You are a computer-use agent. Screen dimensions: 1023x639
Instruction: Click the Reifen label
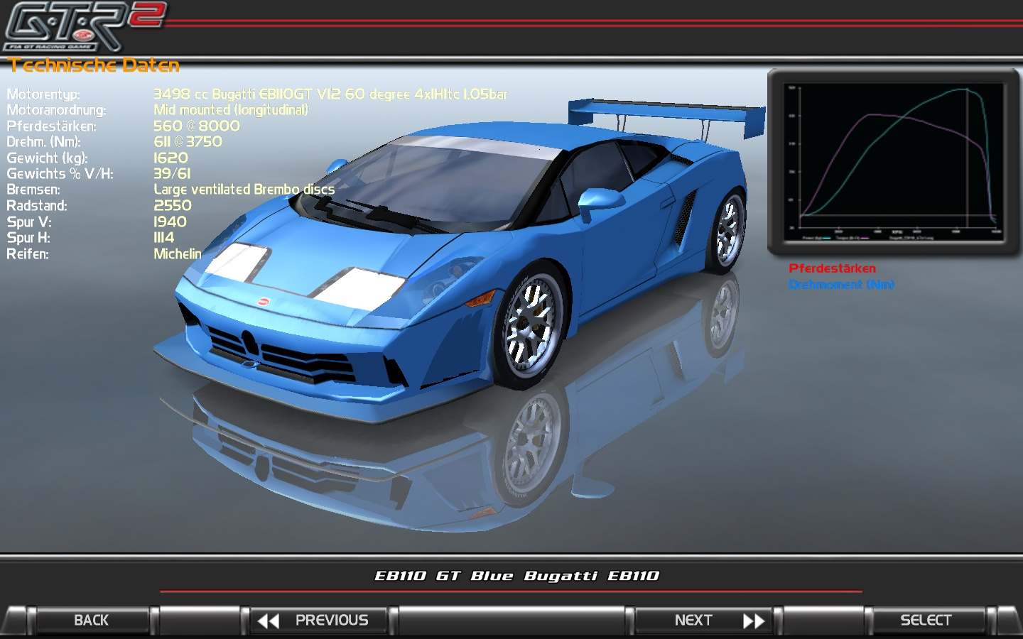28,254
